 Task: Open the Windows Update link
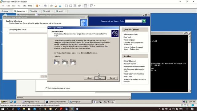point(129,40)
